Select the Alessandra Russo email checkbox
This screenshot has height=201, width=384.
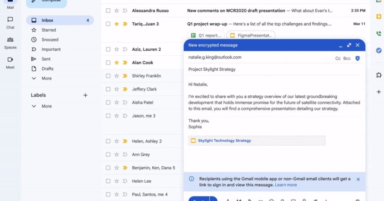pos(108,10)
